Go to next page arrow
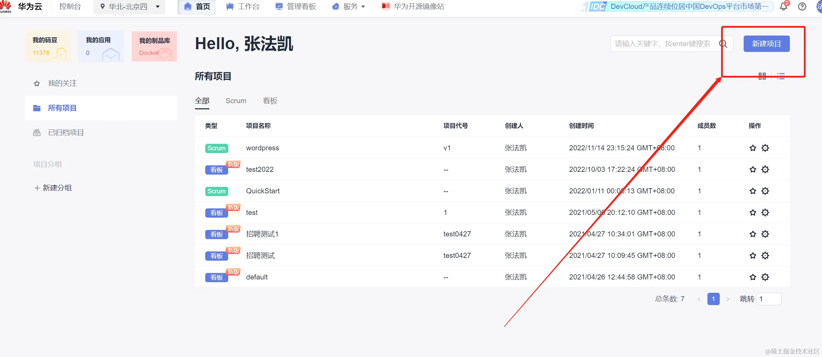The width and height of the screenshot is (822, 357). pyautogui.click(x=728, y=299)
